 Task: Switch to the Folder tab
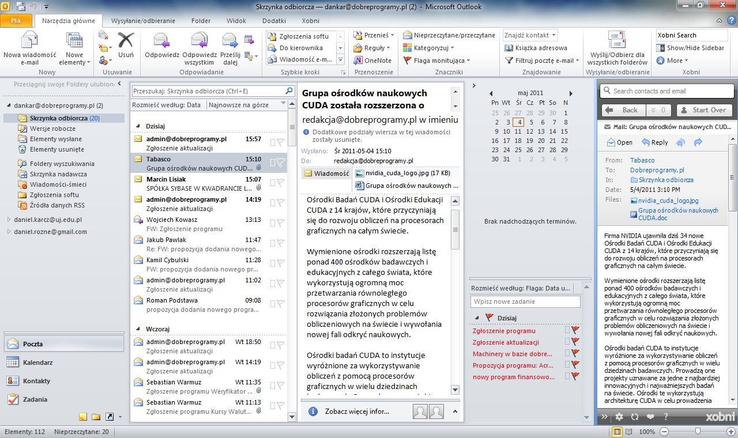pos(201,21)
